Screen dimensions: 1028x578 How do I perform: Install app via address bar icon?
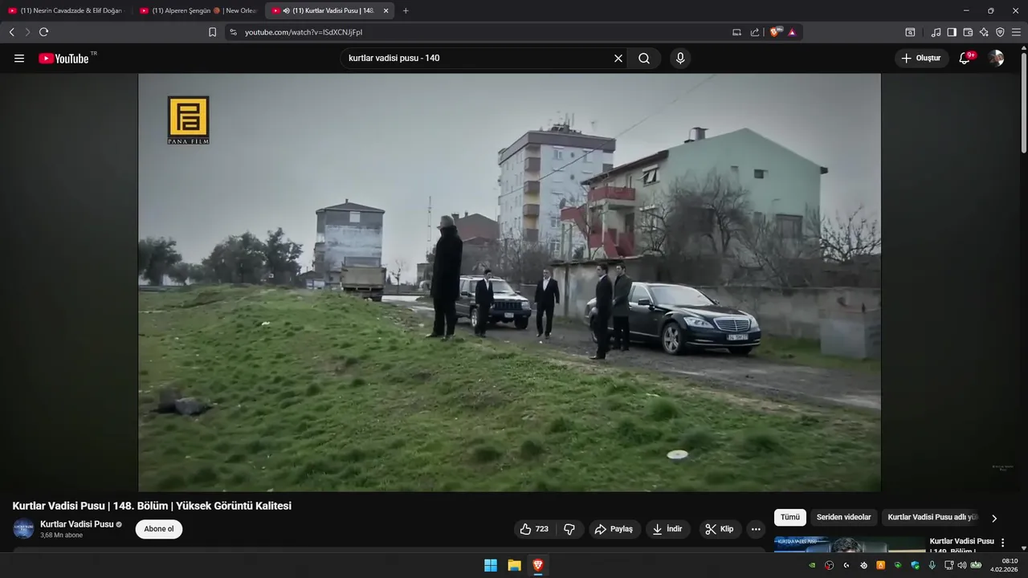[737, 32]
